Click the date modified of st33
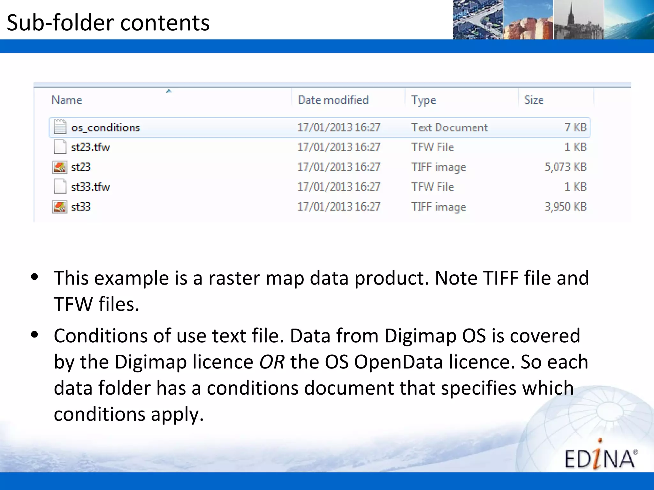The height and width of the screenshot is (490, 654). click(339, 207)
